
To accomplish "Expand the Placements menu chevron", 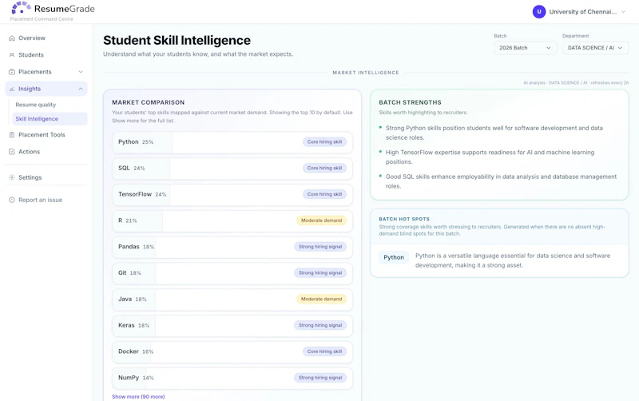I will (x=81, y=72).
